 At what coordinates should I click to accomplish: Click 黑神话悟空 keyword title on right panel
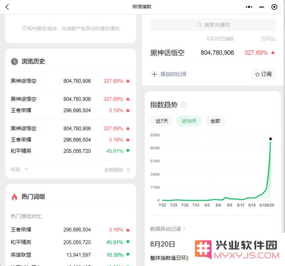point(167,53)
